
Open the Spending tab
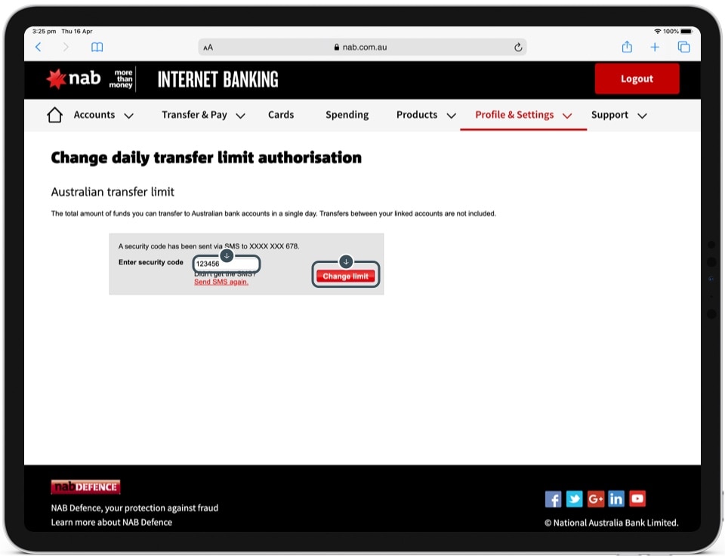[x=347, y=115]
